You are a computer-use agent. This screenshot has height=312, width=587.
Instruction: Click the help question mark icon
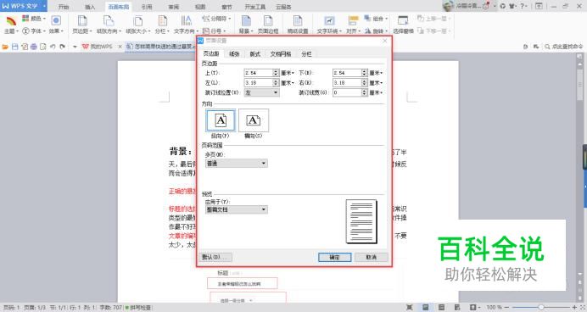coord(523,6)
